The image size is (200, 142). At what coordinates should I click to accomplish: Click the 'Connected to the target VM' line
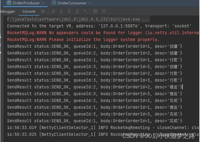click(x=99, y=26)
